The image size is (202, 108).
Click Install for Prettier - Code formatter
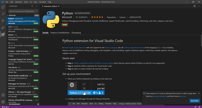[36, 56]
